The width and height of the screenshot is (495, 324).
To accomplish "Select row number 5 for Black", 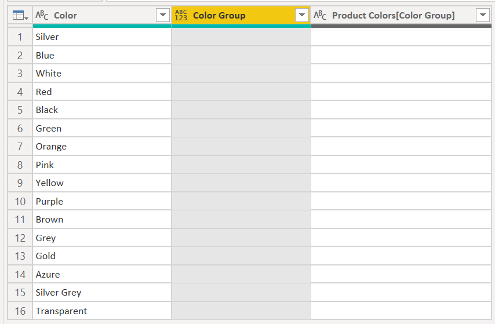I will 20,110.
